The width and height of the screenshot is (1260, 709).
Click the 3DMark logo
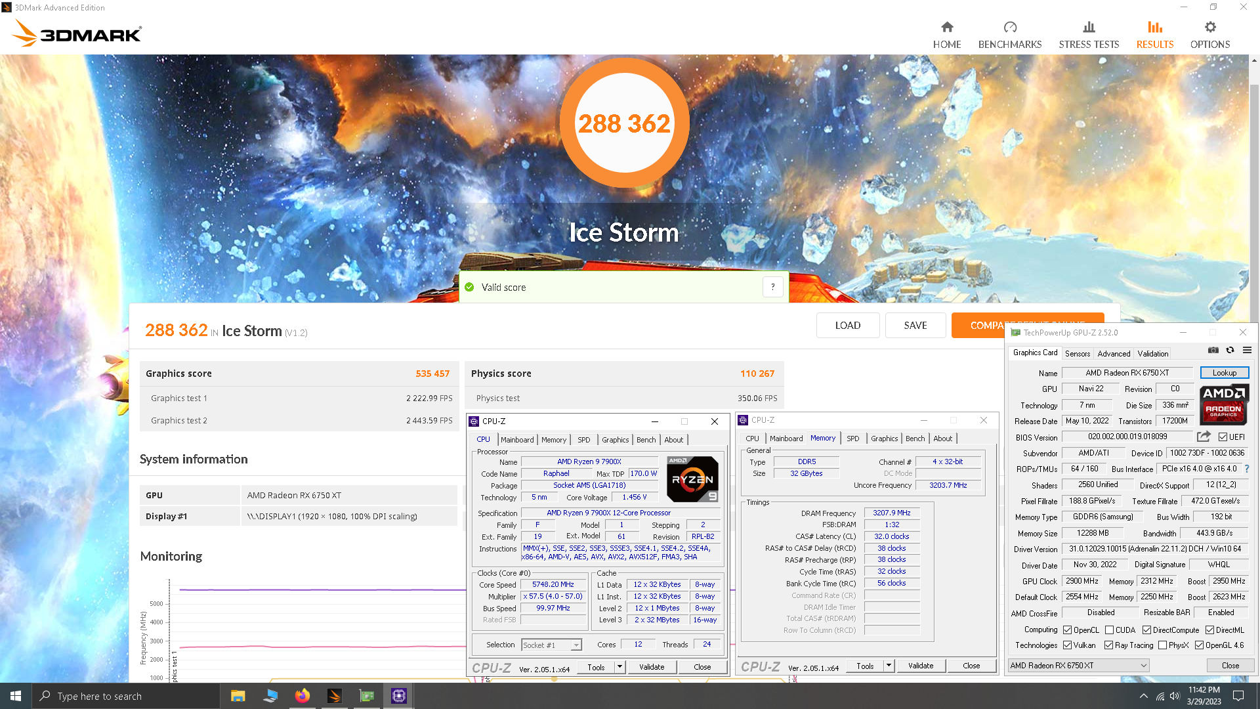click(77, 33)
